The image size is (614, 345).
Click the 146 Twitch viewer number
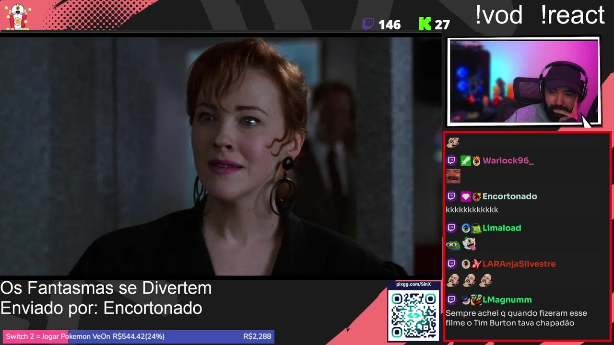389,25
